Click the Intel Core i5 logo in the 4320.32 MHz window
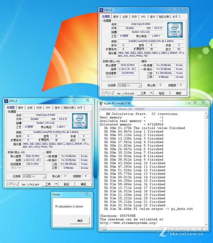 coord(80,121)
